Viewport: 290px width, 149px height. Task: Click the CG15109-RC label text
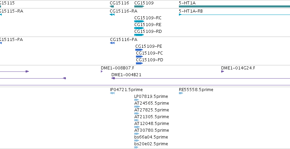pyautogui.click(x=148, y=18)
